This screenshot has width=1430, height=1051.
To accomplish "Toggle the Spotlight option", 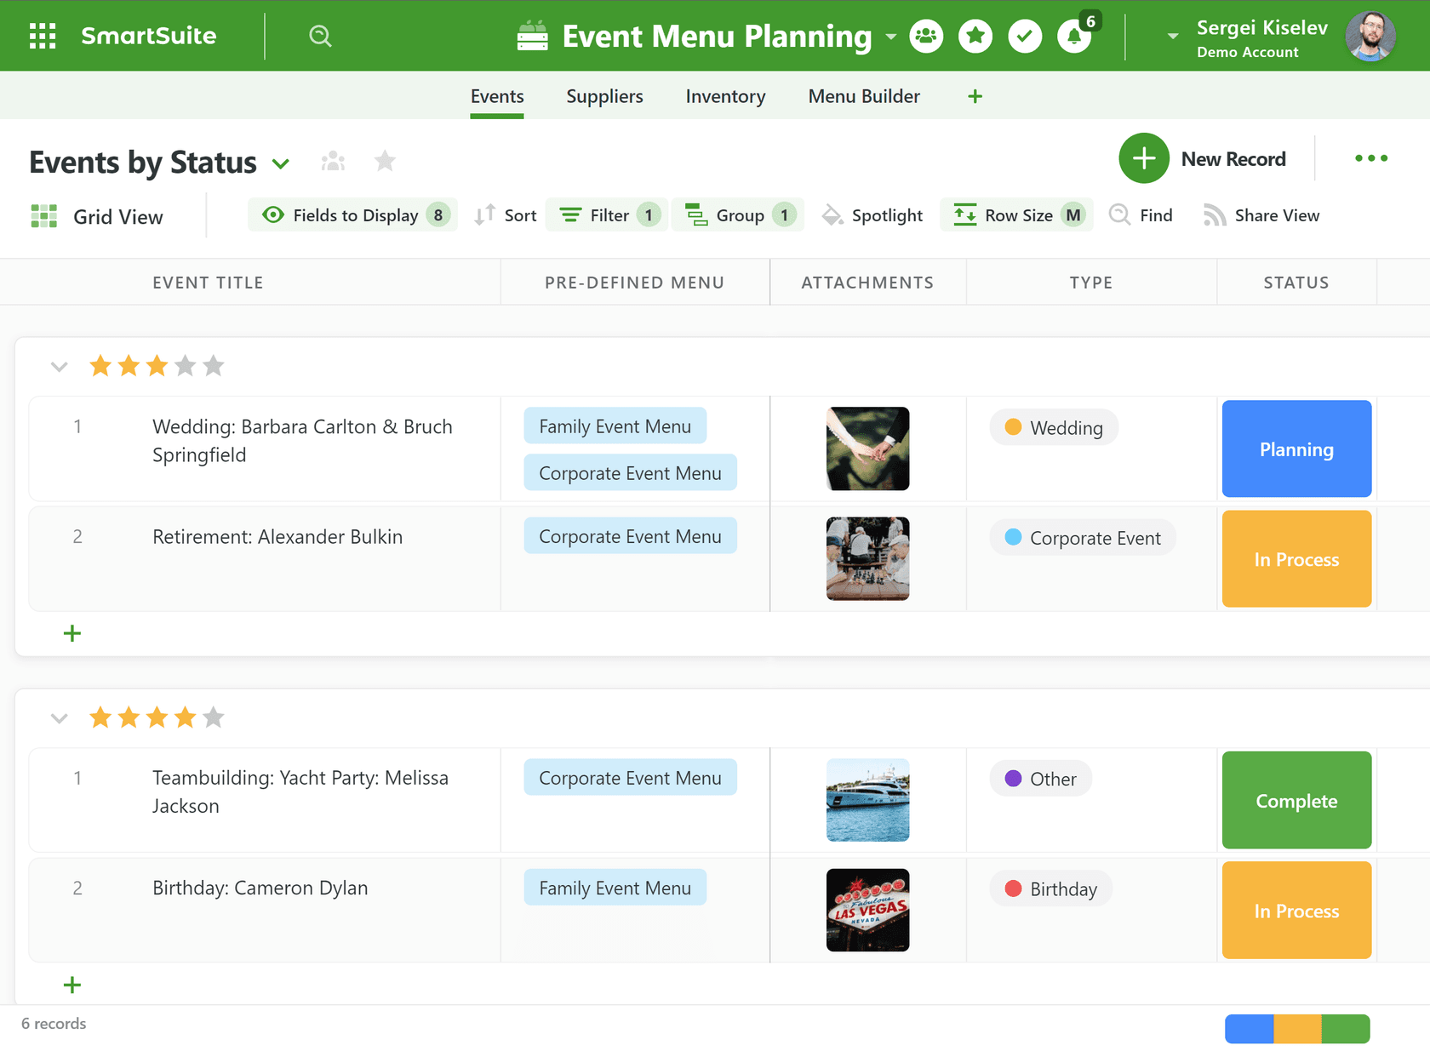I will [x=872, y=215].
